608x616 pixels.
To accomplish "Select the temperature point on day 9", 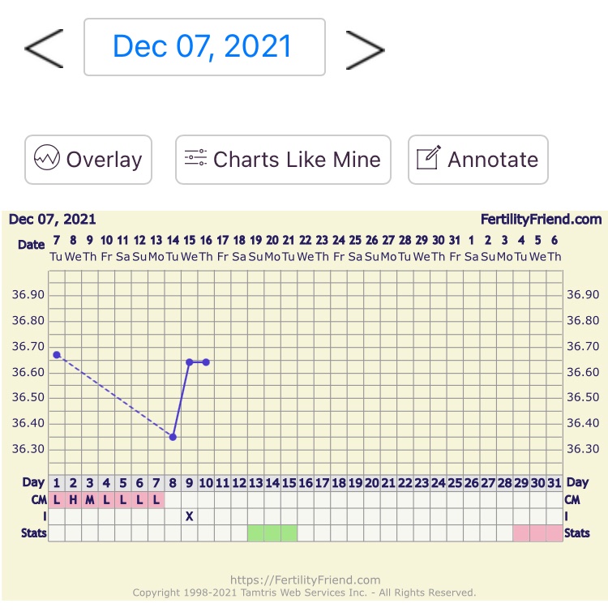I will (x=189, y=362).
